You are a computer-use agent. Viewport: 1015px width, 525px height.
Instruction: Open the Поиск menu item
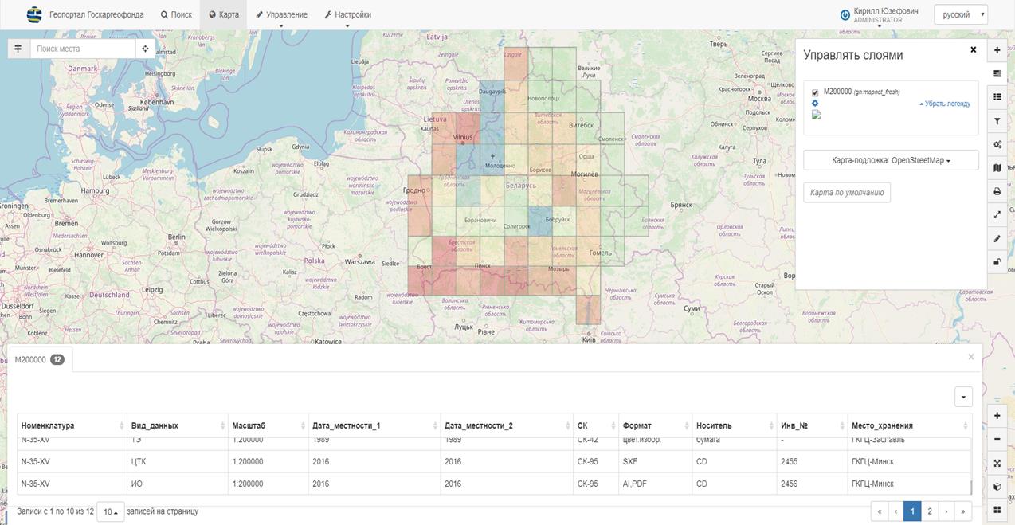coord(176,14)
